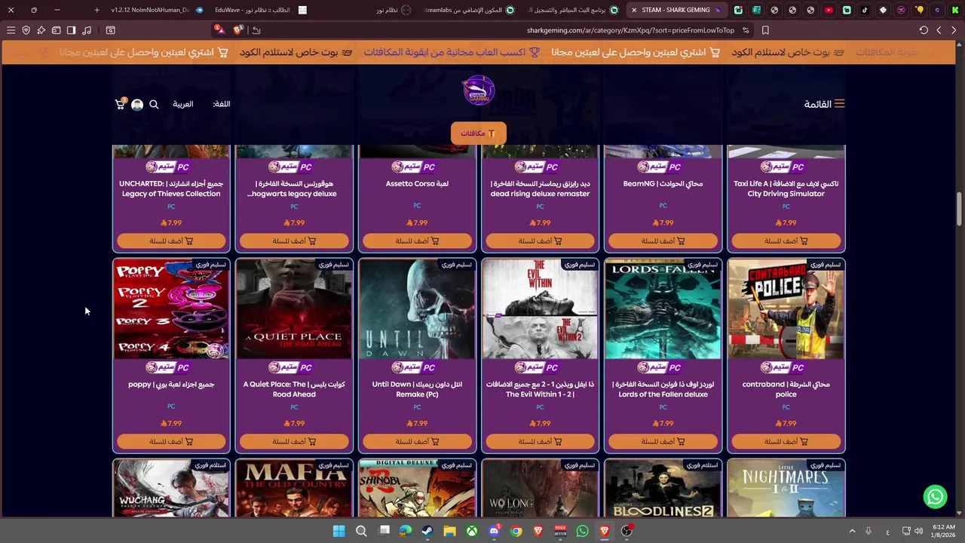The image size is (965, 543).
Task: Open Mafia The Old Country cover
Action: [x=294, y=489]
